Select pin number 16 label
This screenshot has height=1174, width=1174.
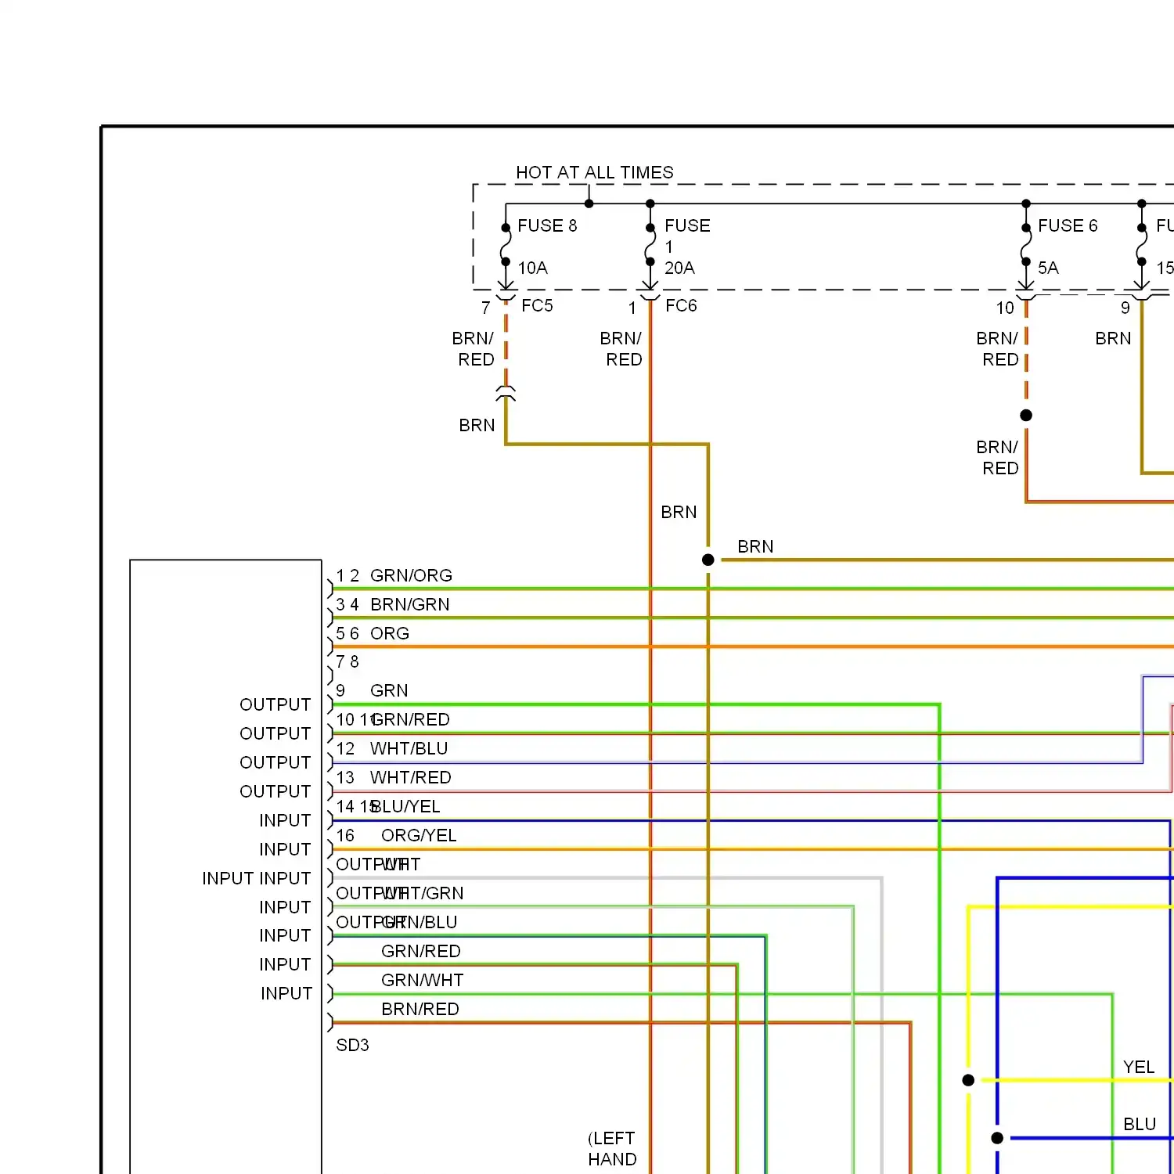point(345,835)
